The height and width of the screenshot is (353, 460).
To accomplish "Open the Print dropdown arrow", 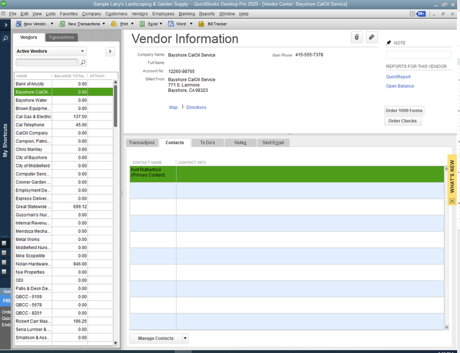I will 132,24.
